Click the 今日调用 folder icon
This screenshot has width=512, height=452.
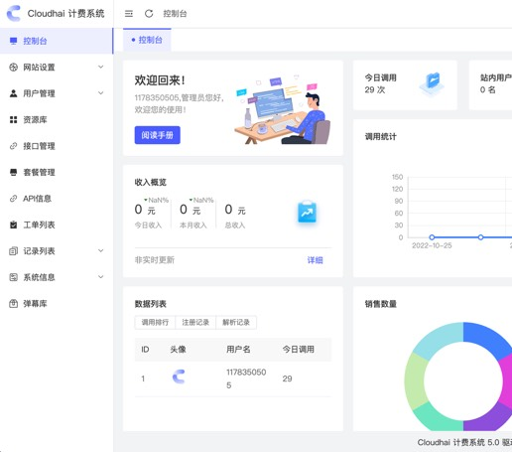433,83
